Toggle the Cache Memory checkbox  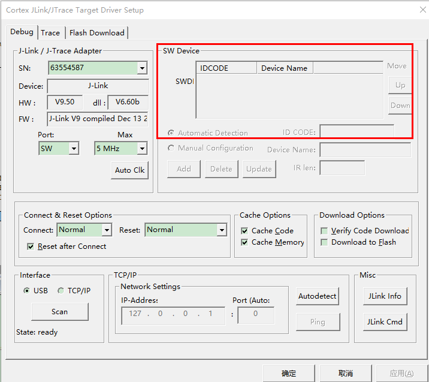244,242
